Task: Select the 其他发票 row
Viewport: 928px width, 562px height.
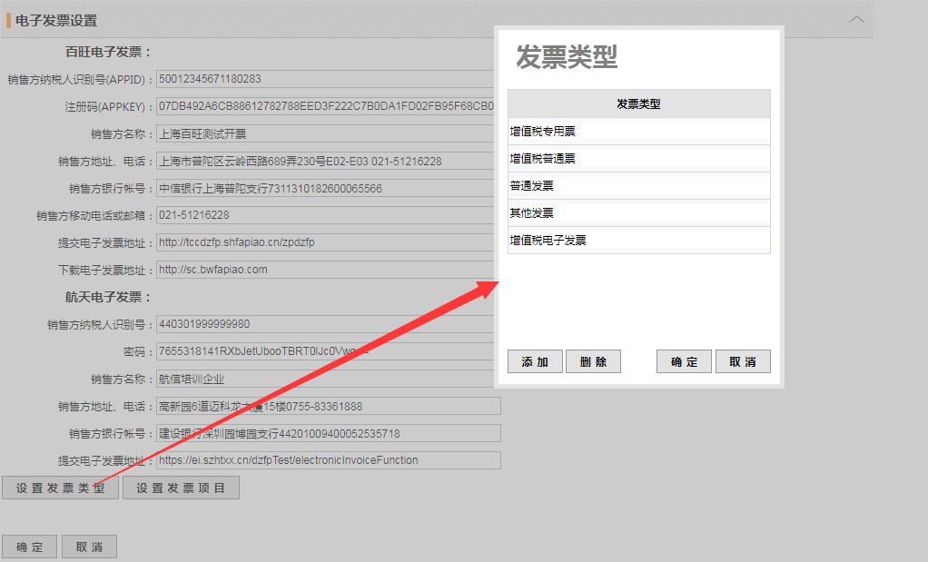Action: (638, 213)
